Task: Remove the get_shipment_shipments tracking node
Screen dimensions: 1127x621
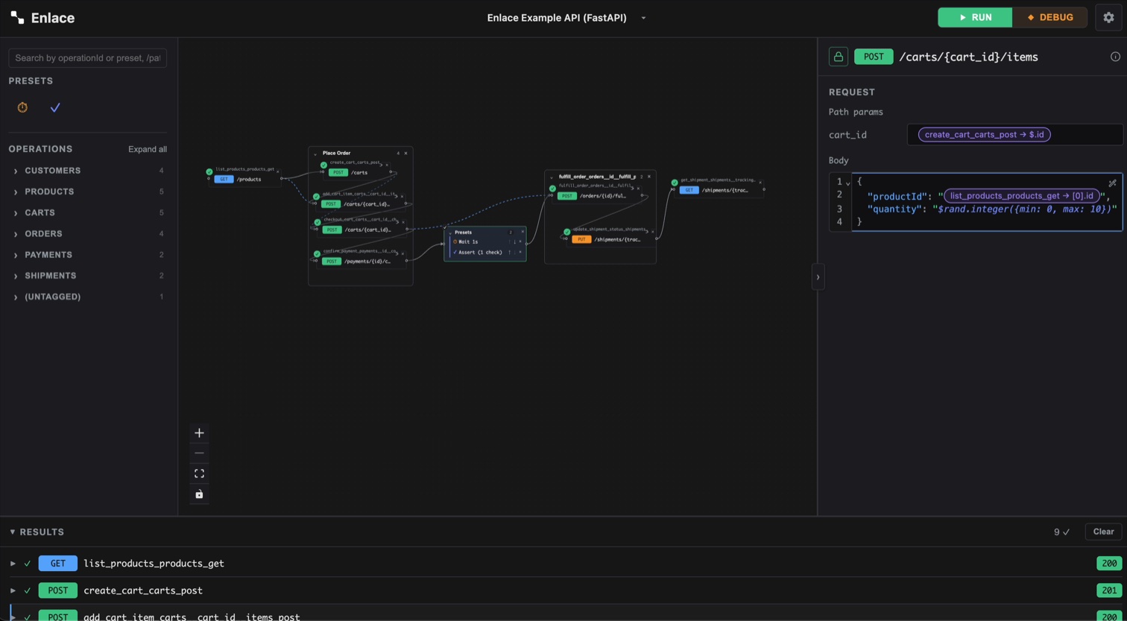Action: tap(760, 183)
